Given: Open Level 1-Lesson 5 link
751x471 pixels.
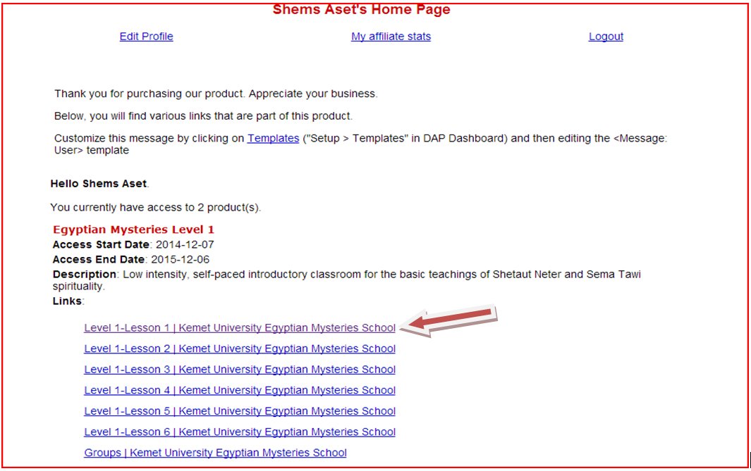Looking at the screenshot, I should 240,411.
